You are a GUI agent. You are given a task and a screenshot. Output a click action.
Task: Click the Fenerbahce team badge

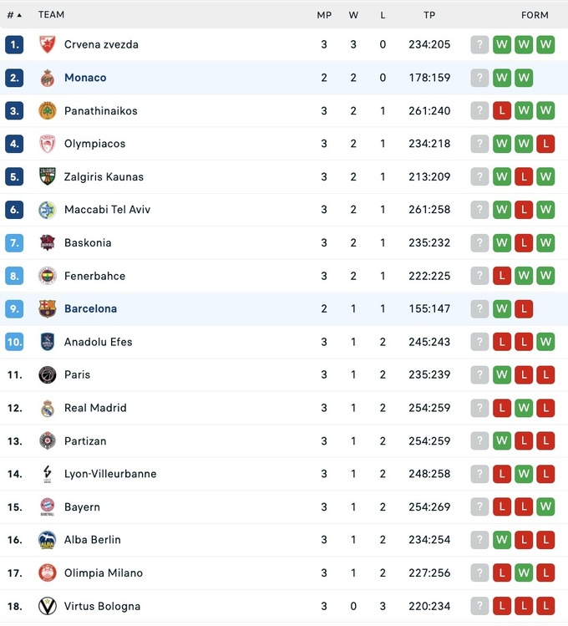pyautogui.click(x=48, y=276)
